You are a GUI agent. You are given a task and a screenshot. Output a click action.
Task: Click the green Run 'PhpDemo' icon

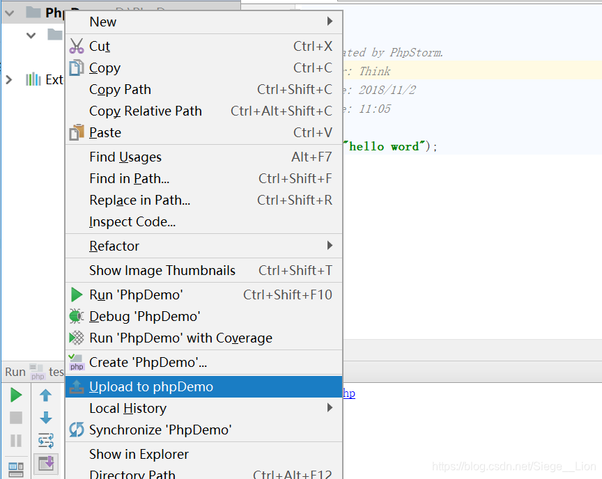point(77,295)
